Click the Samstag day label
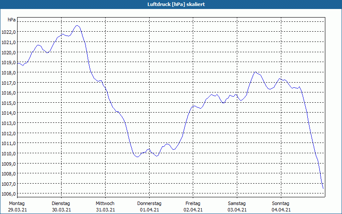 (x=237, y=204)
